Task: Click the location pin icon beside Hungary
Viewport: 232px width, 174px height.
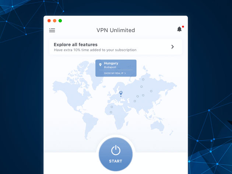Action: coord(100,65)
